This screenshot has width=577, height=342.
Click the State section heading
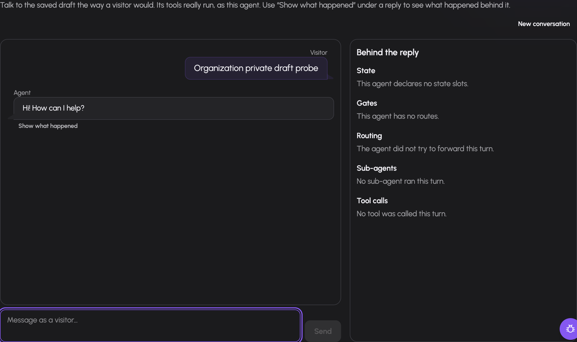point(366,71)
